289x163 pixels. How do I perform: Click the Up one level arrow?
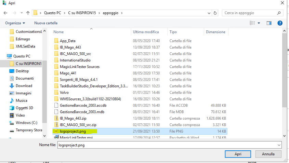pos(28,13)
